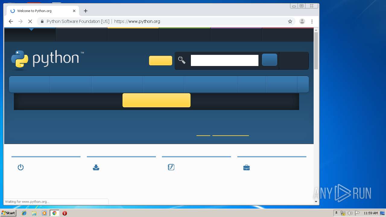Screen dimensions: 386x217
Task: Open the top tab with red border
Action: (x=288, y=34)
